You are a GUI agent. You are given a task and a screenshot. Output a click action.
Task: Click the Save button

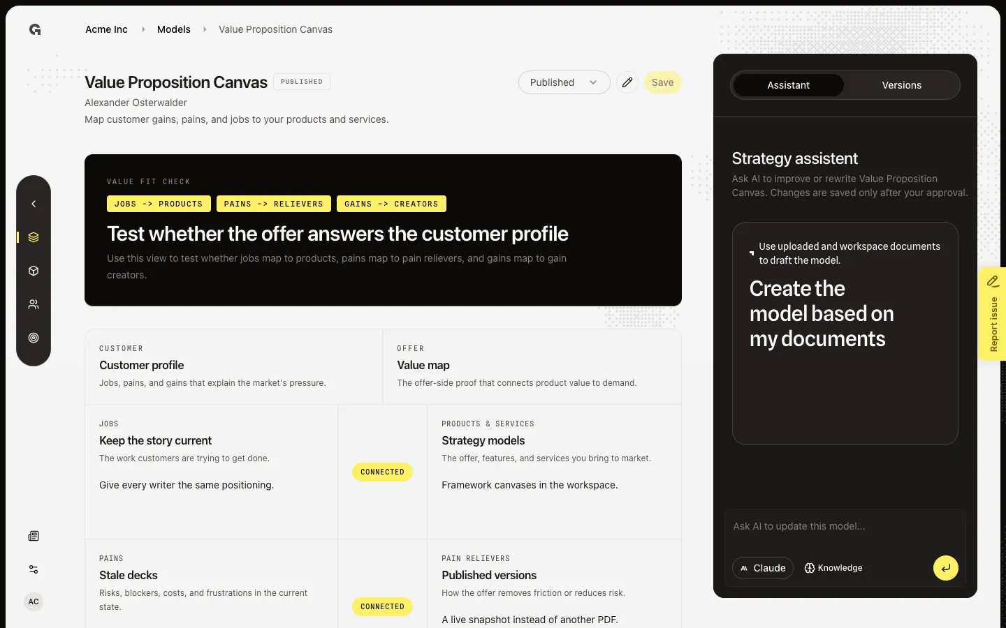pyautogui.click(x=662, y=82)
